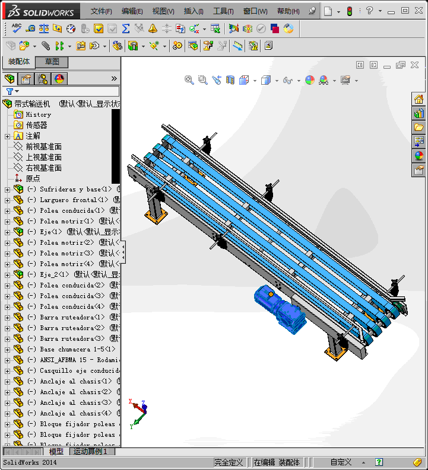Image resolution: width=428 pixels, height=470 pixels.
Task: Click the traffic light rebuild icon
Action: pyautogui.click(x=349, y=11)
